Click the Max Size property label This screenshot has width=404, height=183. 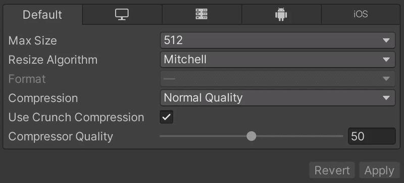coord(32,41)
